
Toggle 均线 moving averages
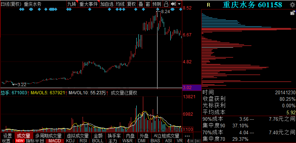click(120, 4)
